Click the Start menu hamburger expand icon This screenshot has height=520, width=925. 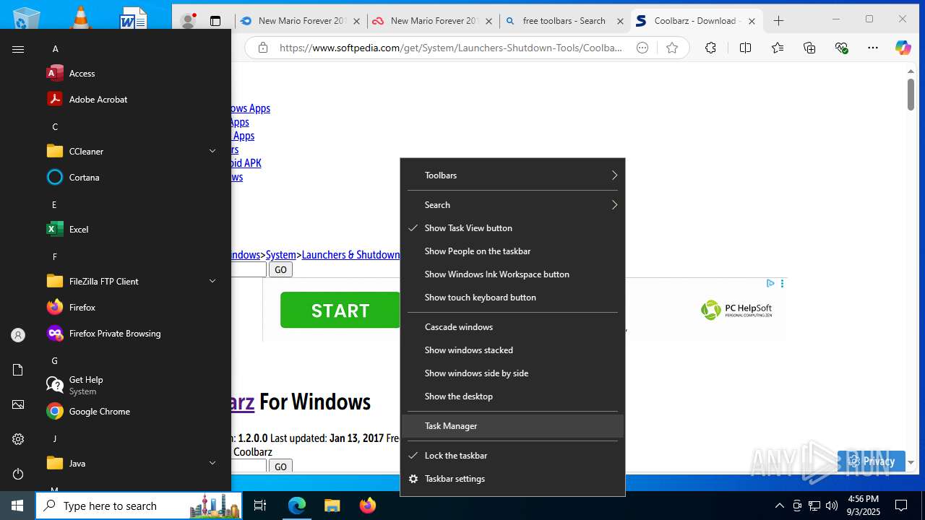pos(18,49)
